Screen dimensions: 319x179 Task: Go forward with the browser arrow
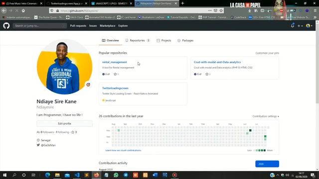click(10, 10)
